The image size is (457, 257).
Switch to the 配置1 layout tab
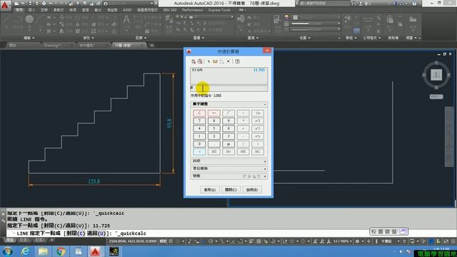(x=24, y=240)
